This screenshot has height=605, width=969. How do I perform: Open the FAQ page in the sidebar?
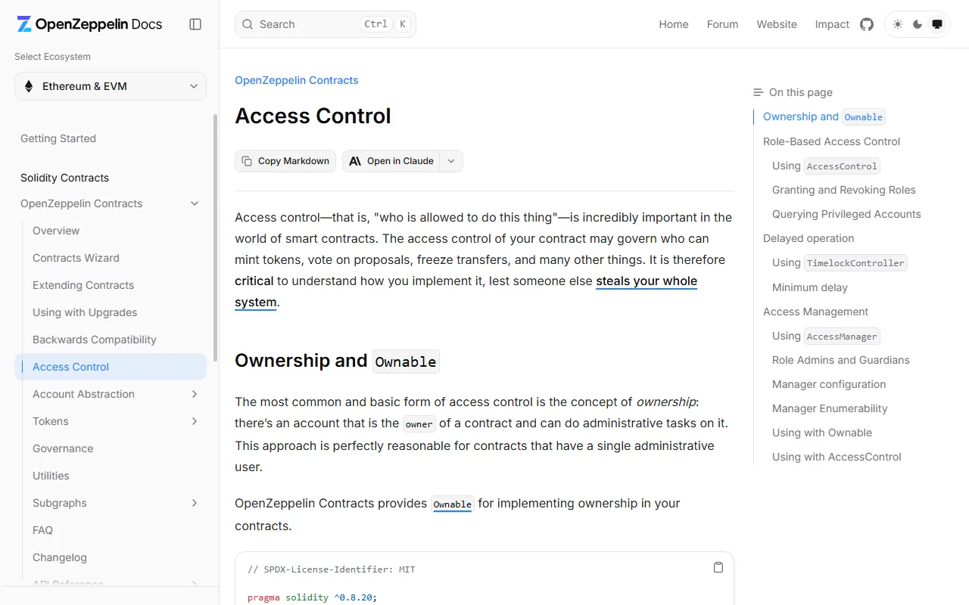[x=42, y=530]
